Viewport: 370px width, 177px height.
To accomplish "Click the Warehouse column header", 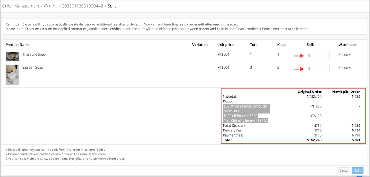I will click(348, 45).
